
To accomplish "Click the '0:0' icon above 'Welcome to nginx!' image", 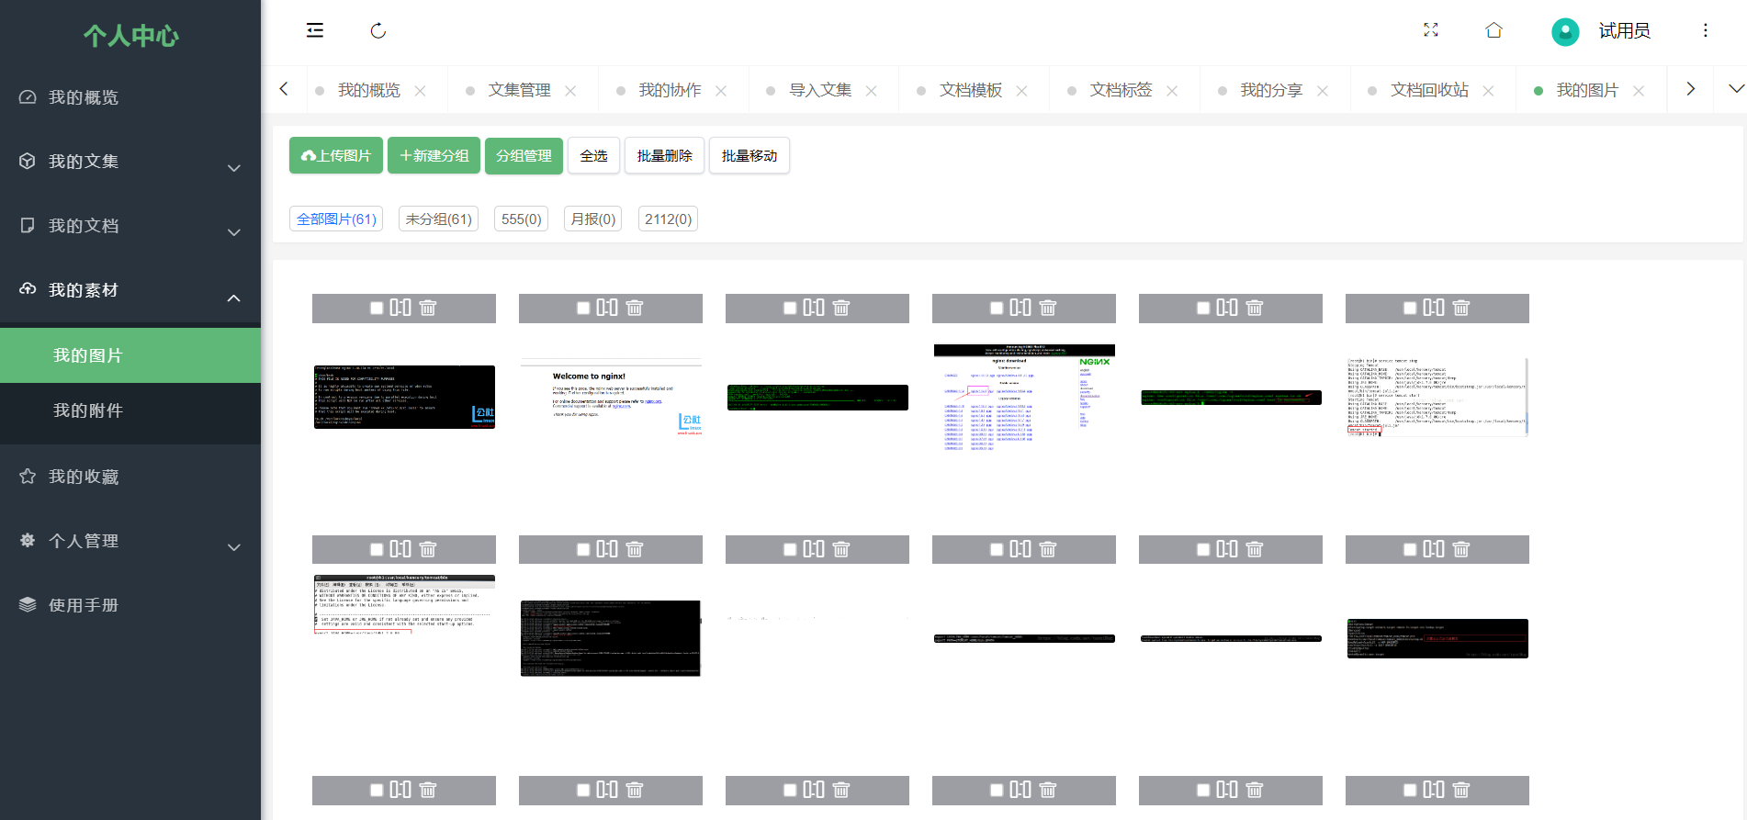I will pos(607,308).
